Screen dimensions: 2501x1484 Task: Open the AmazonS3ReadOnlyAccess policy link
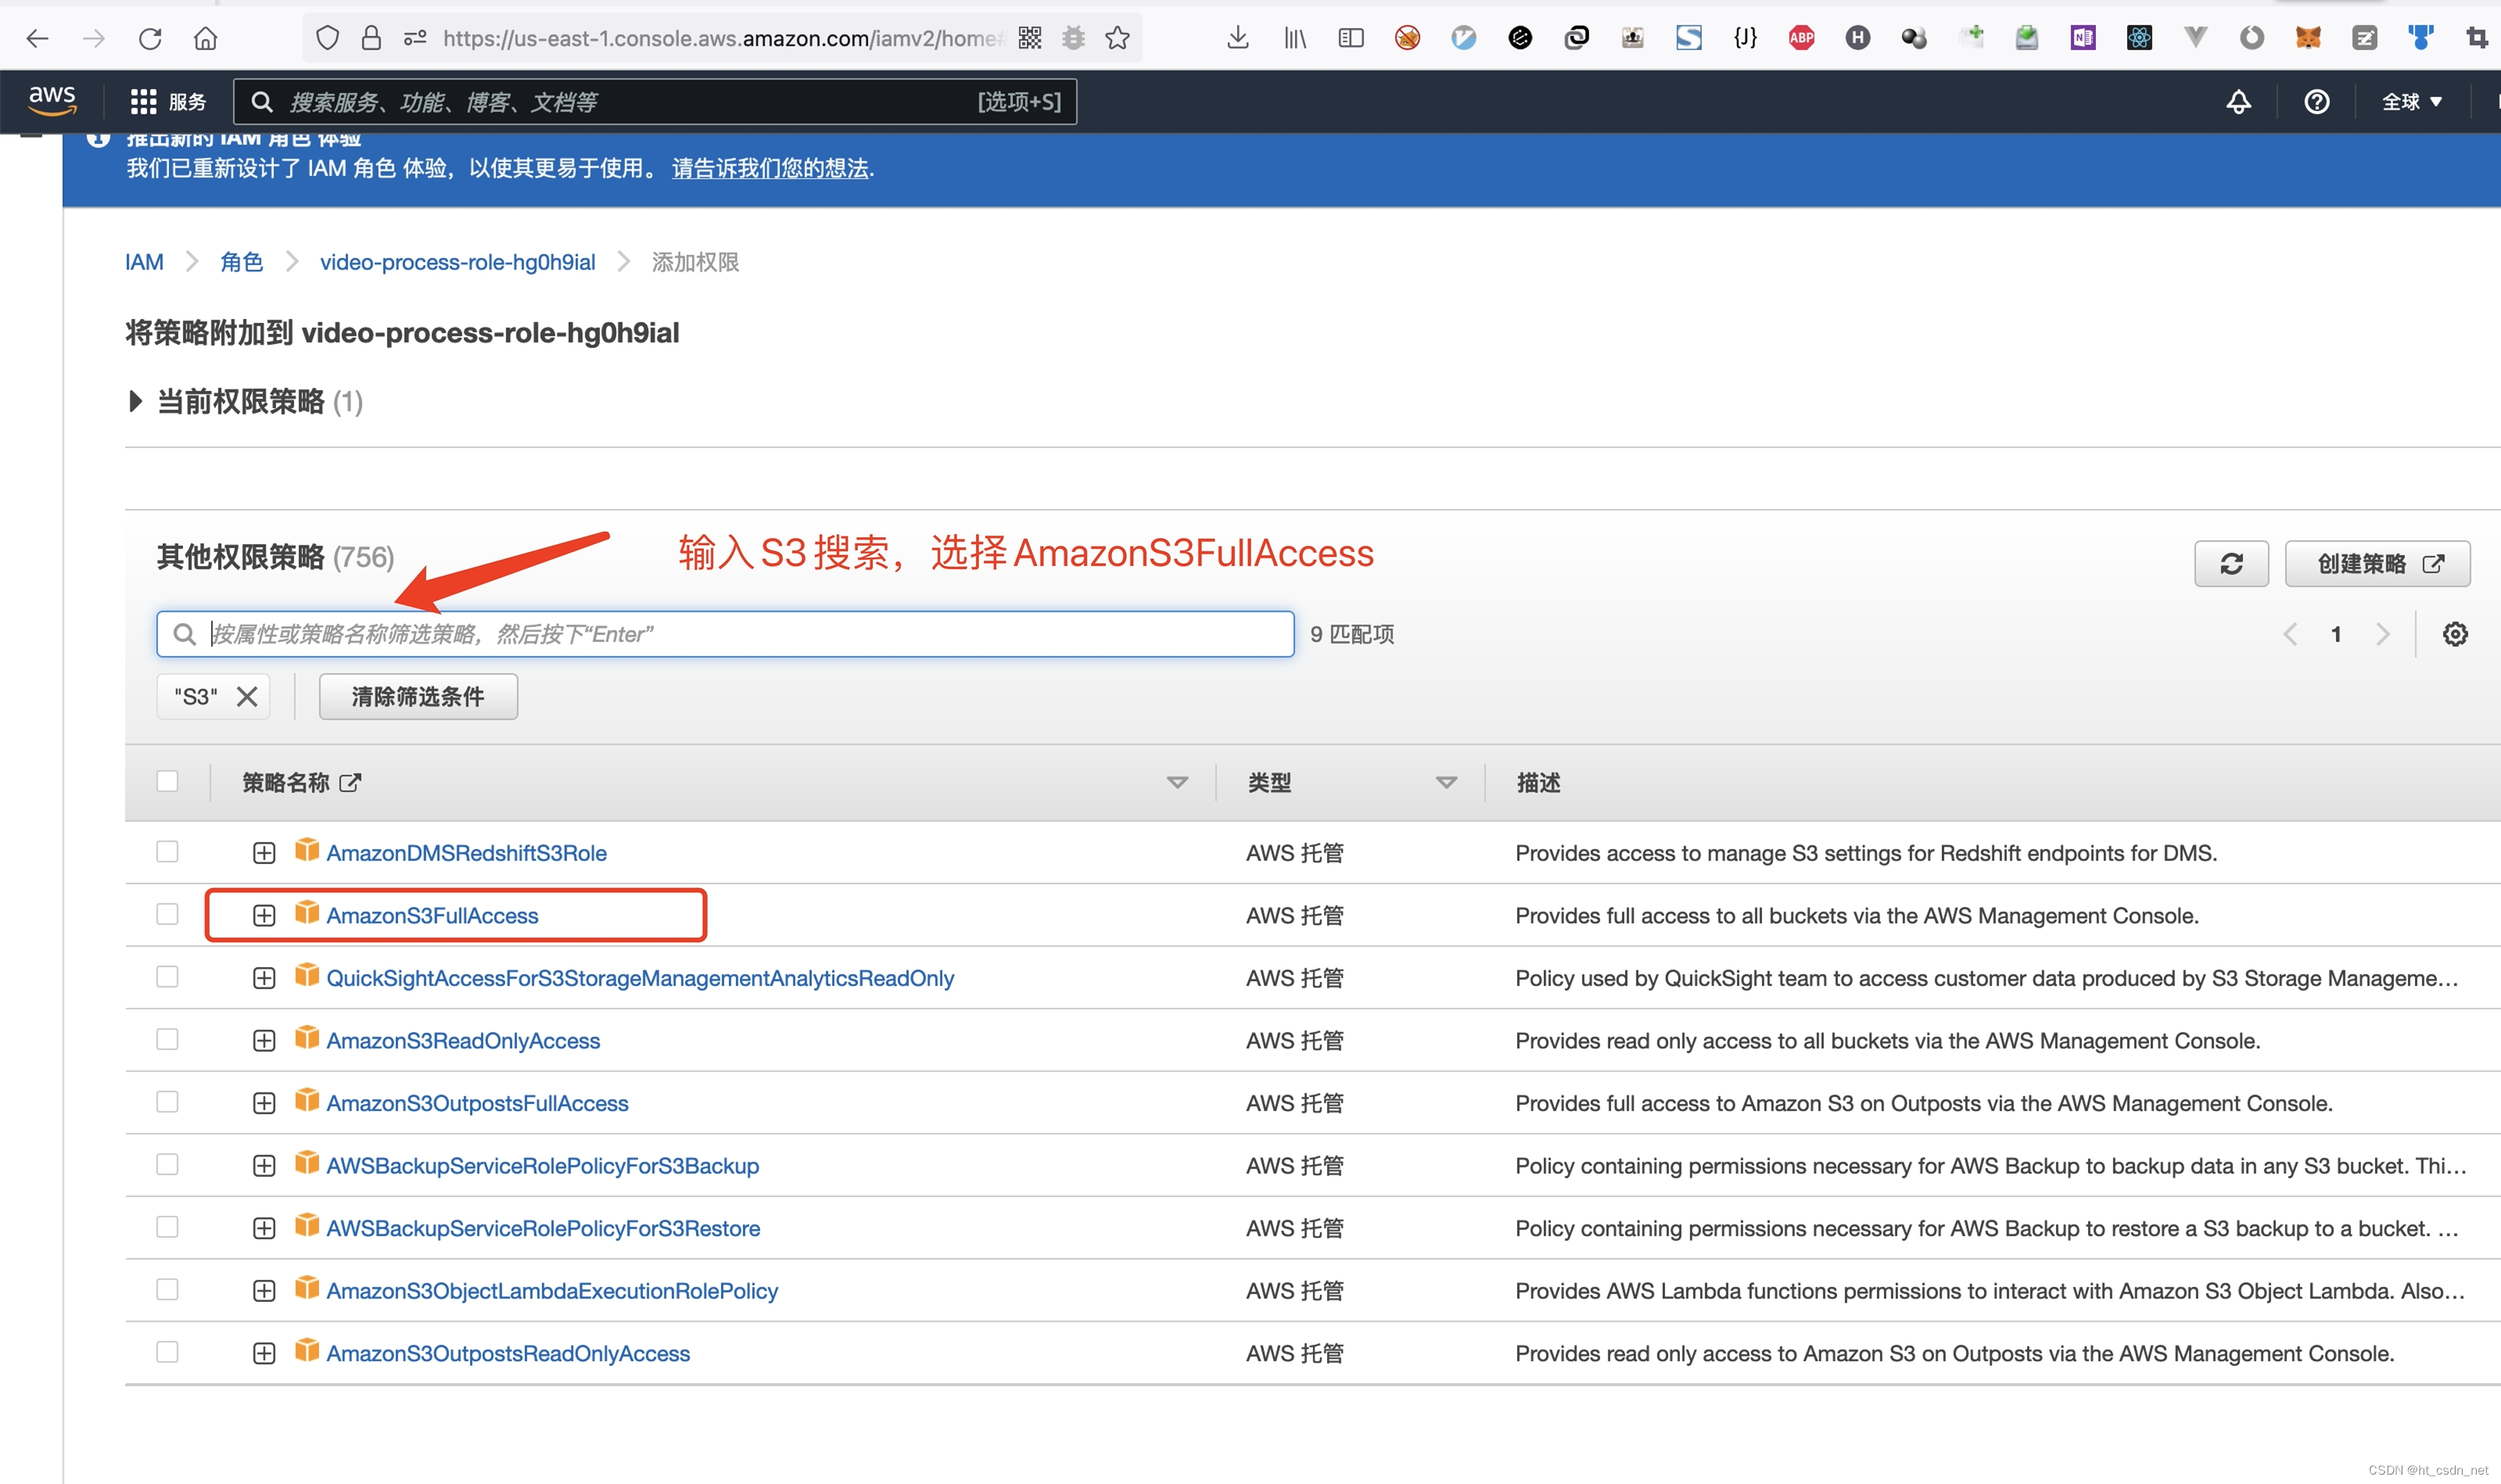[x=463, y=1041]
